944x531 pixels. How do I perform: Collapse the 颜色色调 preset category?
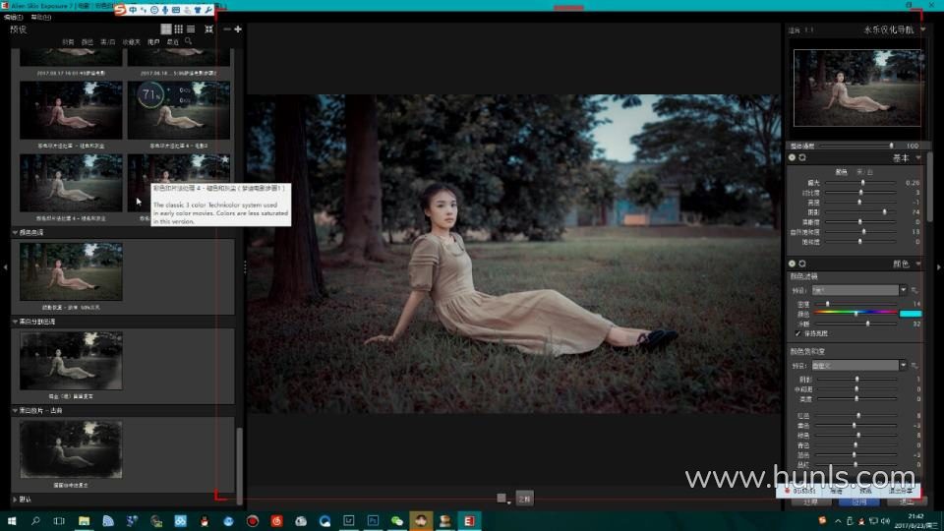[15, 232]
